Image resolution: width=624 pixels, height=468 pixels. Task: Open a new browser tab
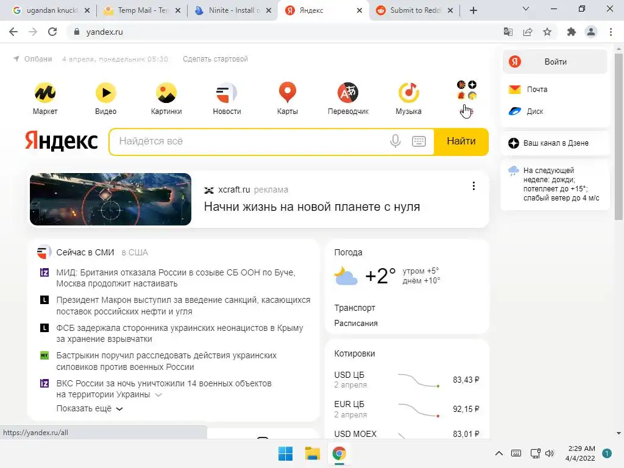[473, 10]
